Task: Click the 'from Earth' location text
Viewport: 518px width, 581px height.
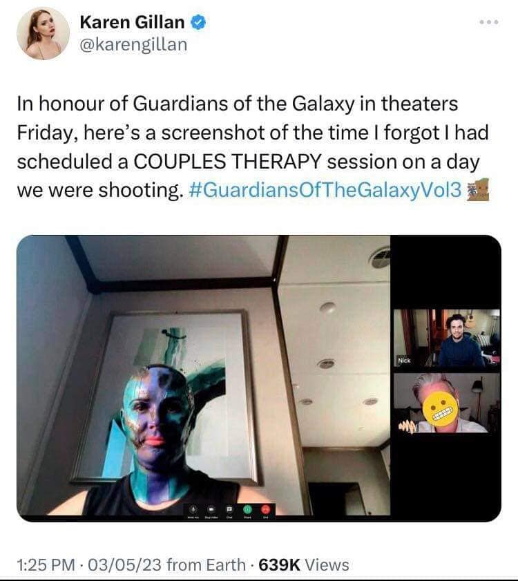Action: (206, 565)
